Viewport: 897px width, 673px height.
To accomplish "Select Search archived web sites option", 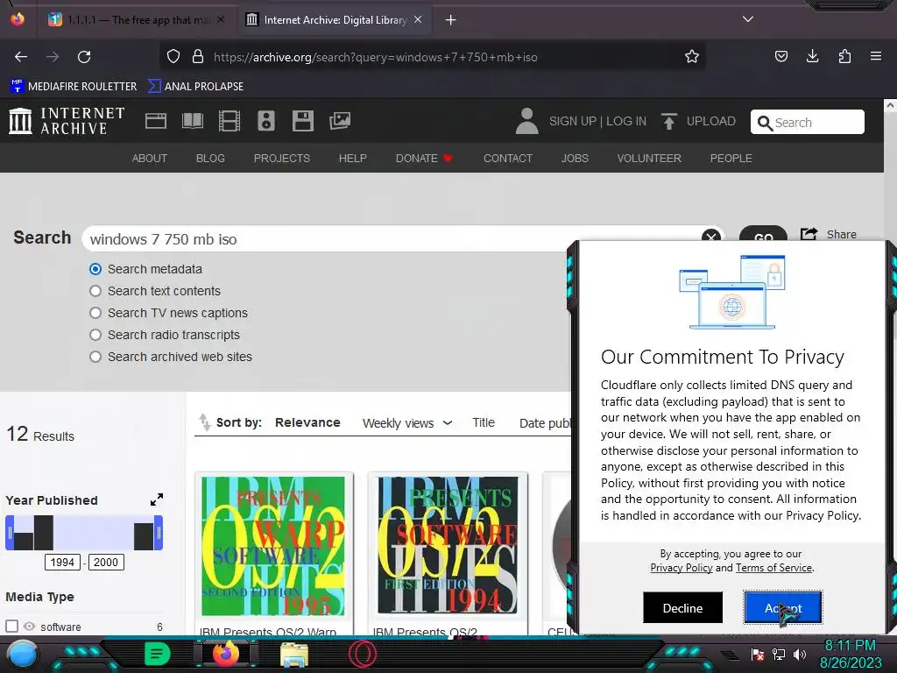I will pos(95,357).
